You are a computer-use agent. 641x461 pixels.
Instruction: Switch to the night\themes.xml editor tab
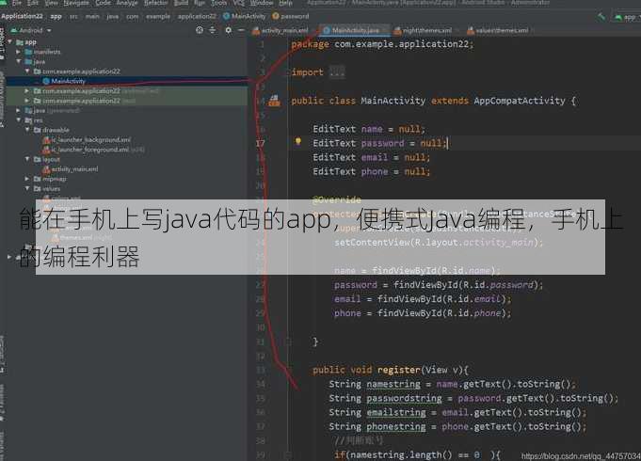pyautogui.click(x=423, y=30)
